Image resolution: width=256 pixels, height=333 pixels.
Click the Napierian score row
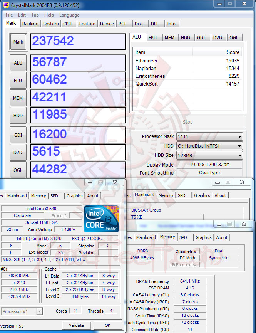(x=187, y=68)
